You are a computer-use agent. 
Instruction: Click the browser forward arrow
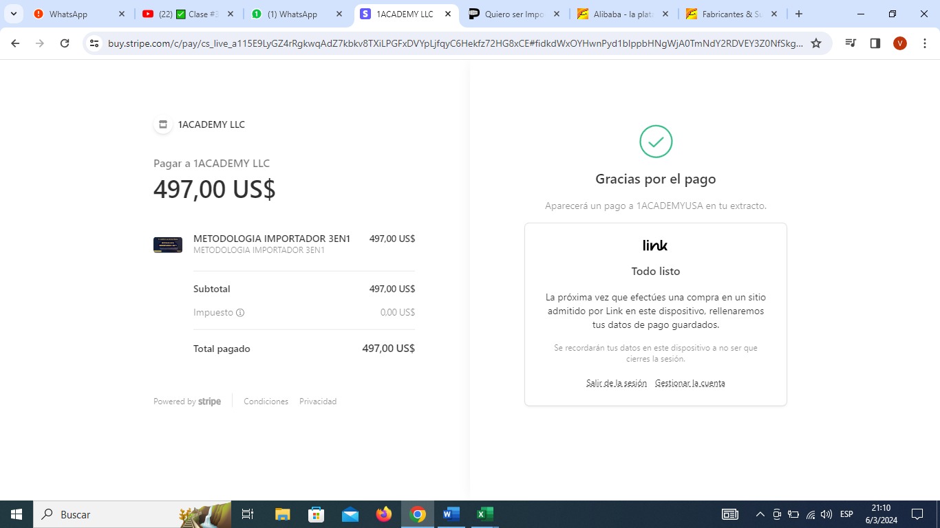click(x=40, y=43)
